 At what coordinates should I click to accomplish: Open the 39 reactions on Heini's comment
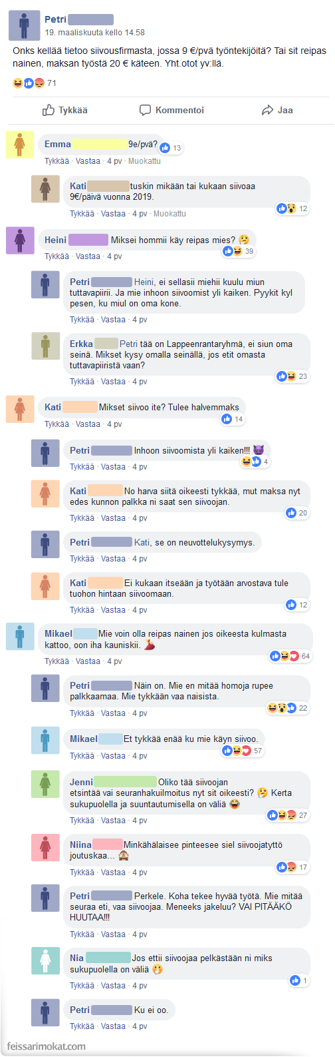(239, 251)
